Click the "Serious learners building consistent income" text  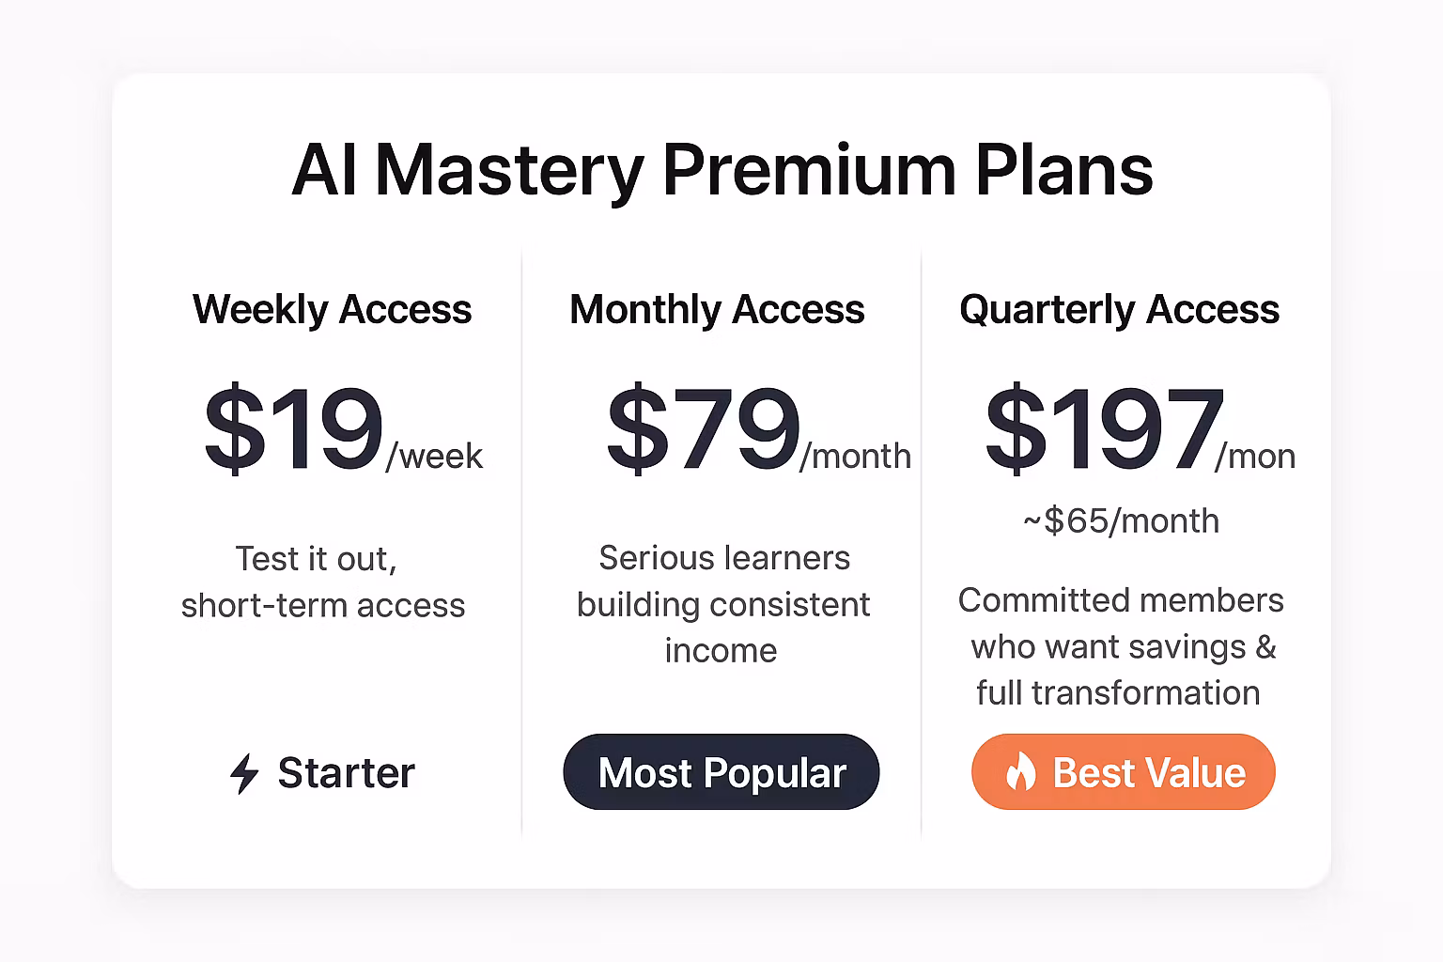click(x=722, y=604)
